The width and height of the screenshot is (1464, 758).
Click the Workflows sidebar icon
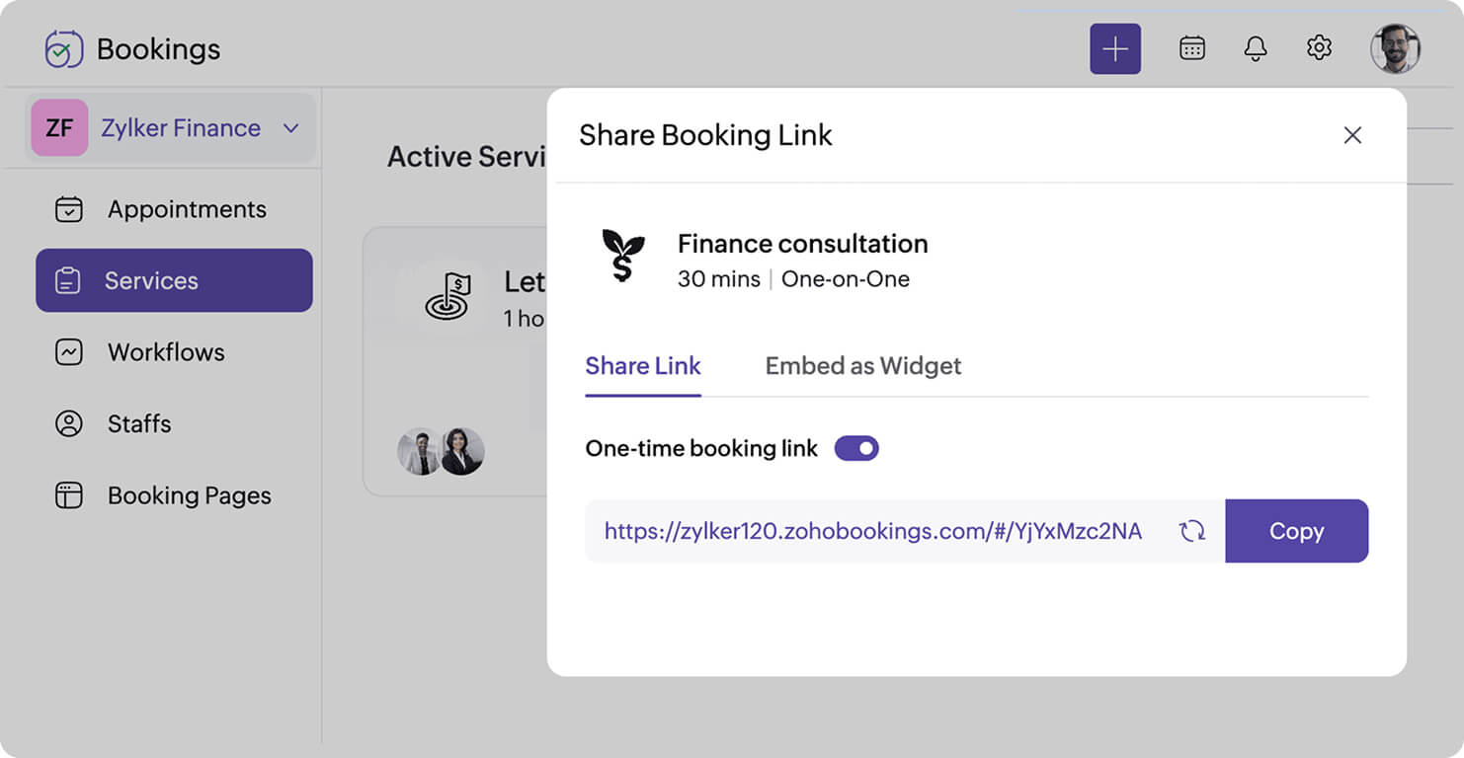(69, 351)
